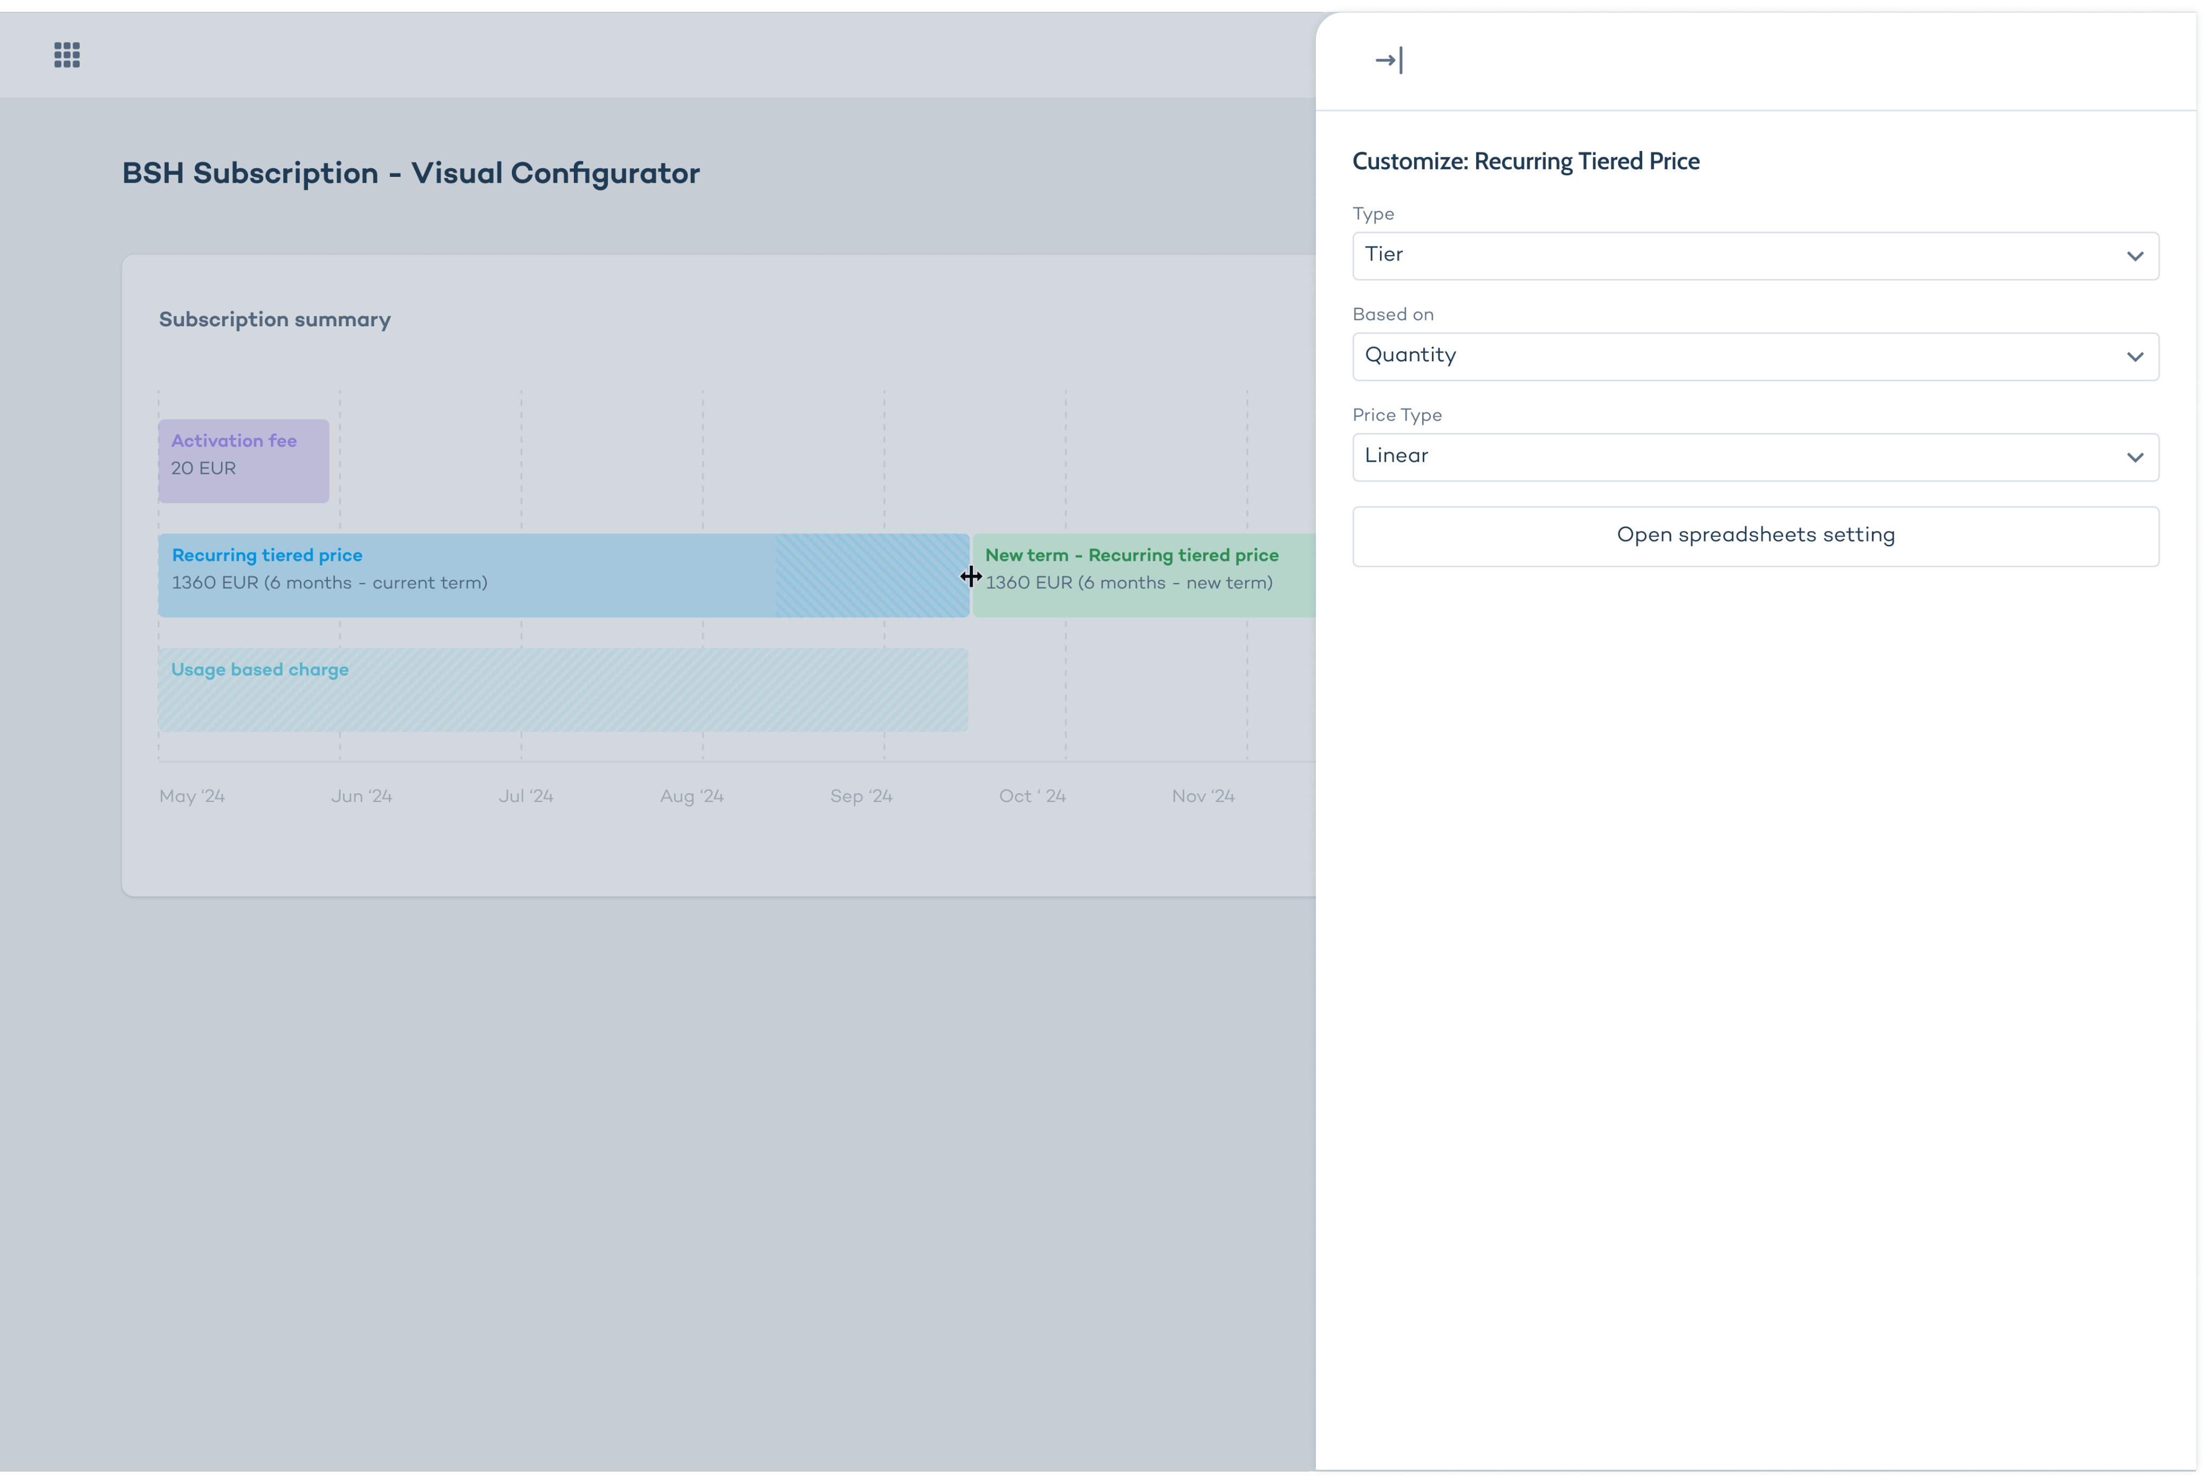2209x1482 pixels.
Task: Select the Activation fee block
Action: click(243, 460)
